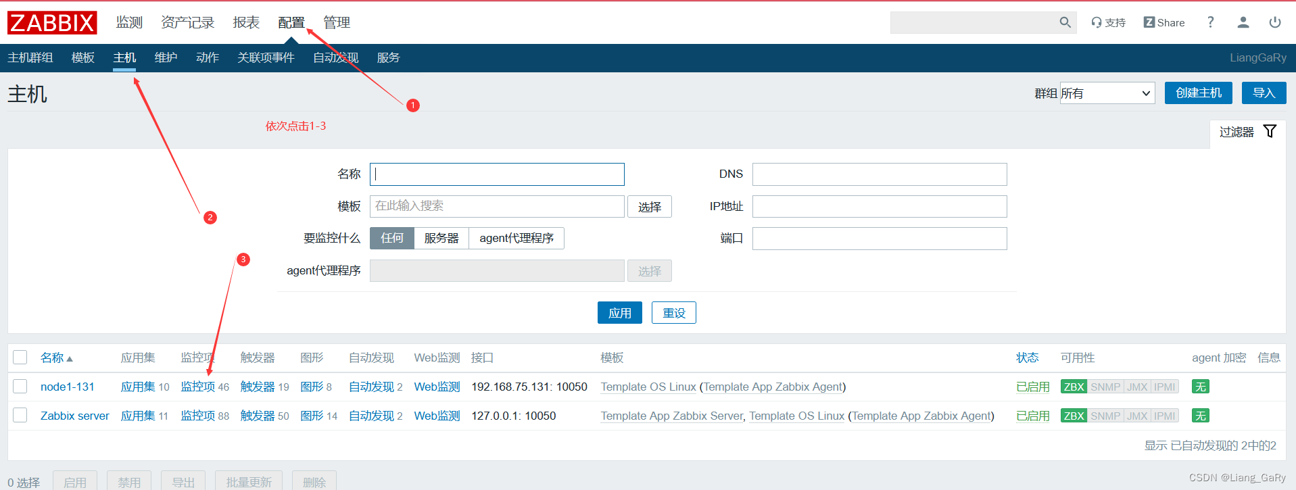This screenshot has width=1296, height=490.
Task: Open Web监测 for node1-131
Action: pyautogui.click(x=437, y=387)
